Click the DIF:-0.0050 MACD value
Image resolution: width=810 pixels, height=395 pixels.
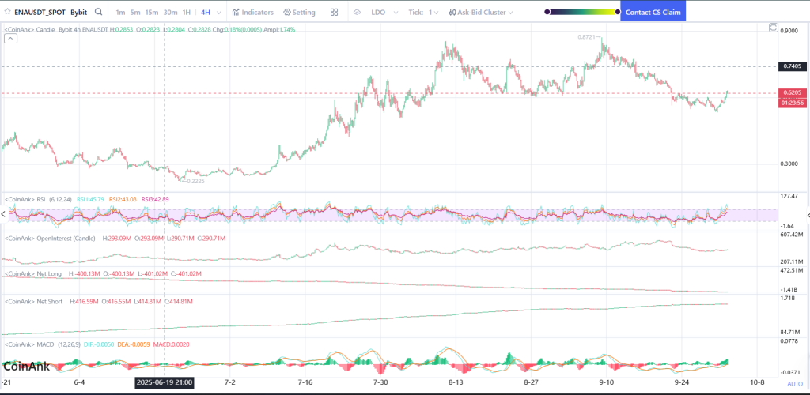(x=99, y=344)
